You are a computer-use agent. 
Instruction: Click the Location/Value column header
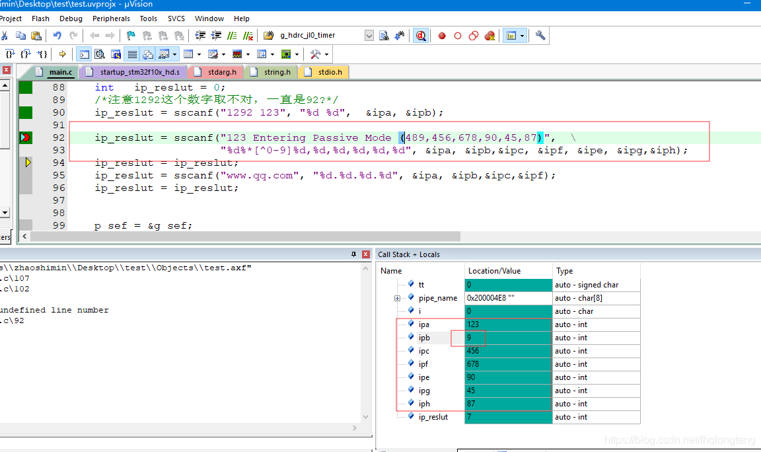pos(508,271)
